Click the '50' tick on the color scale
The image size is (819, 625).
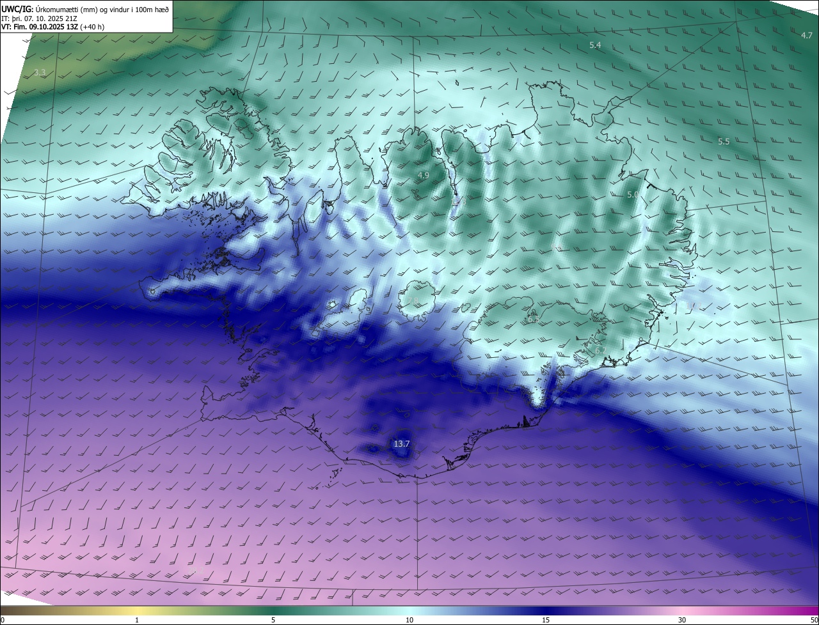[814, 620]
